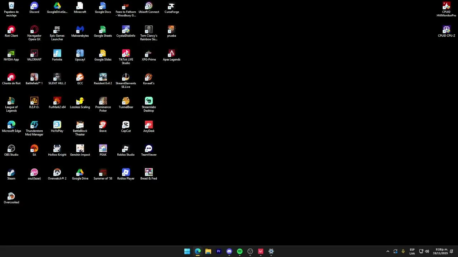Select the VALORANT shortcut
The image size is (458, 257).
click(x=34, y=56)
